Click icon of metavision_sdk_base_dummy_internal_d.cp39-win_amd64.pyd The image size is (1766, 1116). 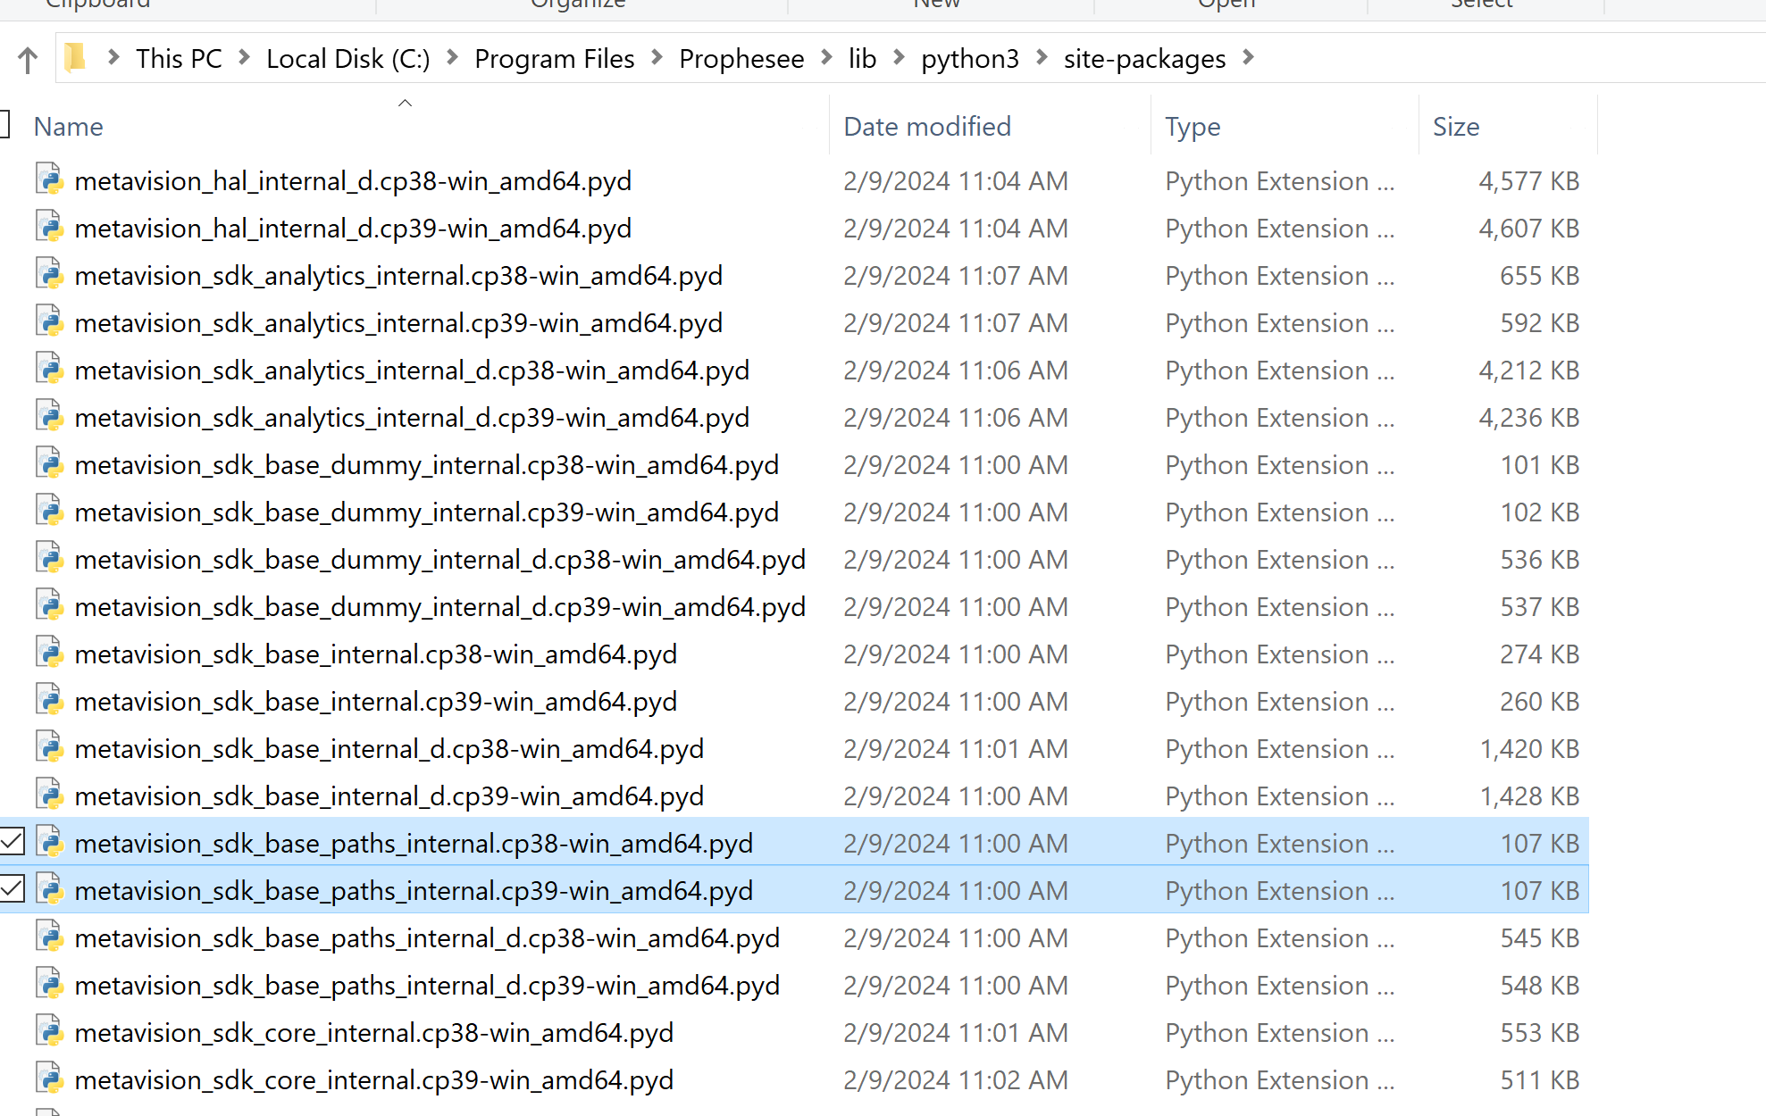point(50,605)
